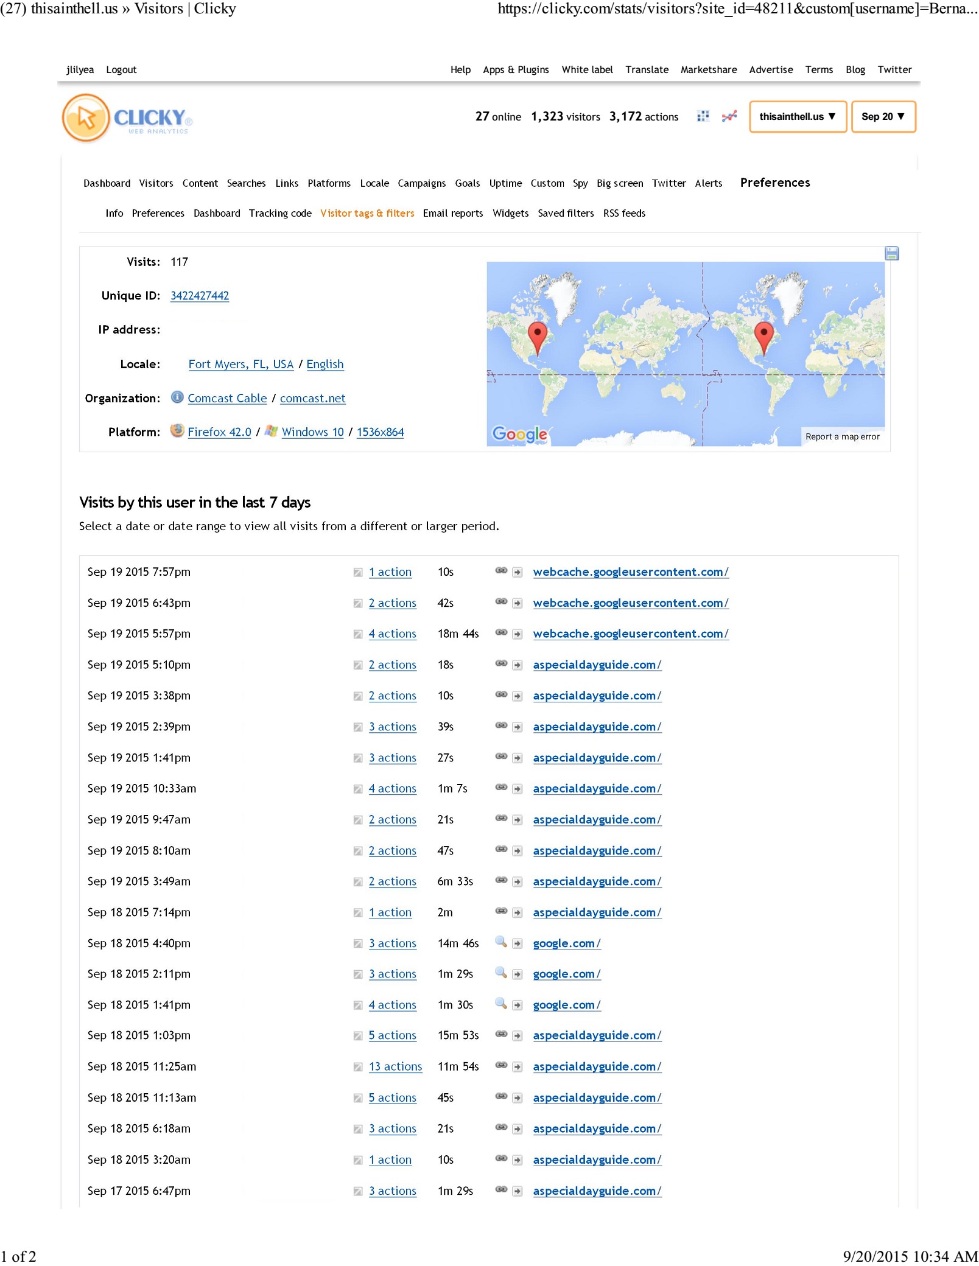Click the Windows flag icon in Platform row
The width and height of the screenshot is (979, 1266).
point(272,431)
